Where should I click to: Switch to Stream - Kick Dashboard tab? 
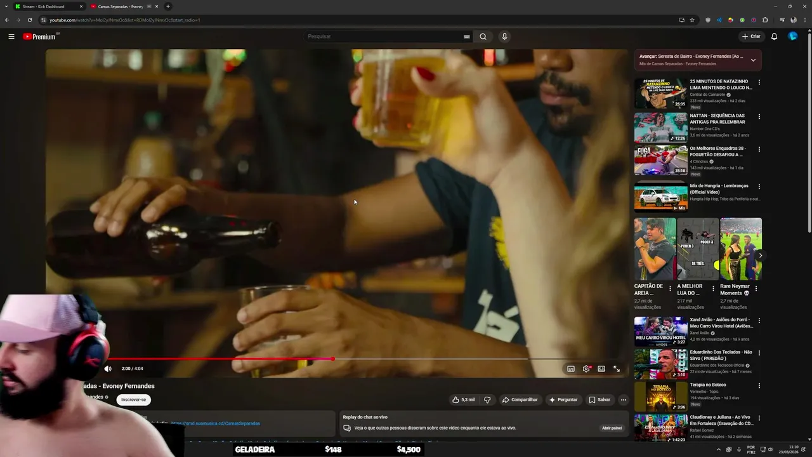[48, 6]
